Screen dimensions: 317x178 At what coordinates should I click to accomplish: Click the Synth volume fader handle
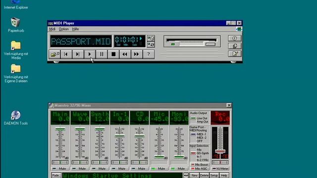100,129
